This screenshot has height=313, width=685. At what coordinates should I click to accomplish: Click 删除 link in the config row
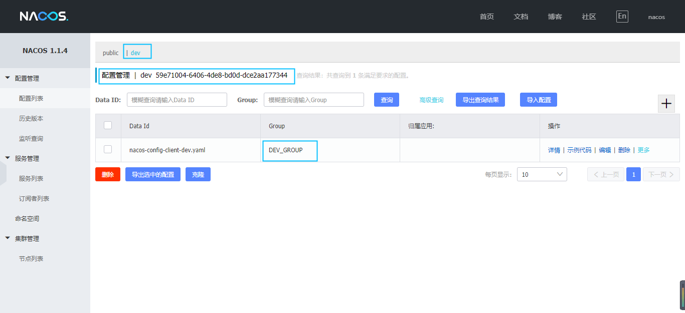(624, 150)
